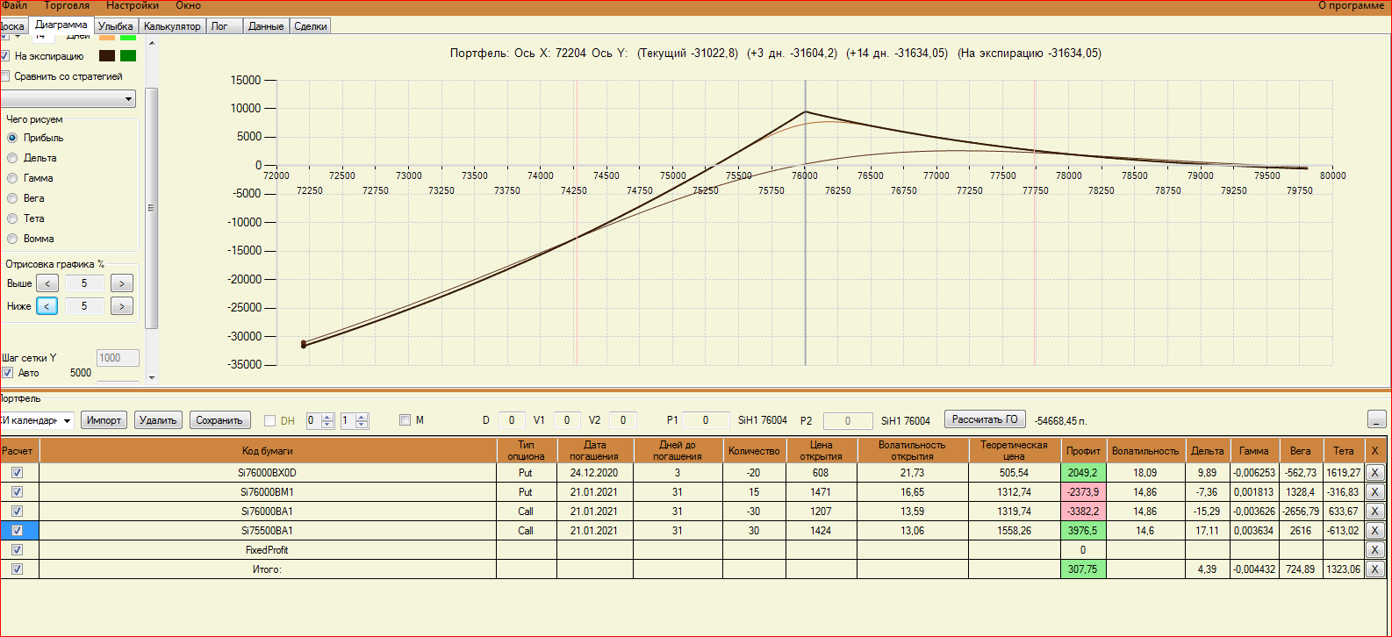Delete the Si76000BX0D row with its X button

[x=1375, y=473]
